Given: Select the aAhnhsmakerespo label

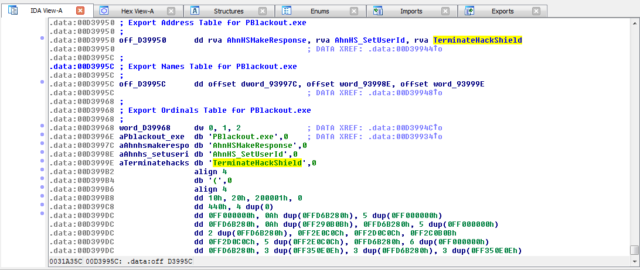Looking at the screenshot, I should [154, 146].
